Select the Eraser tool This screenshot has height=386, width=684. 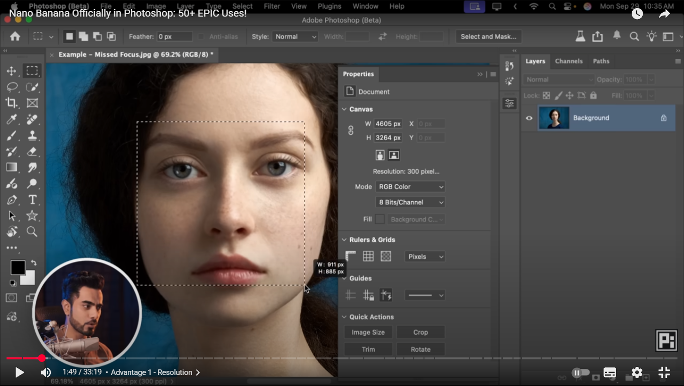pyautogui.click(x=32, y=151)
